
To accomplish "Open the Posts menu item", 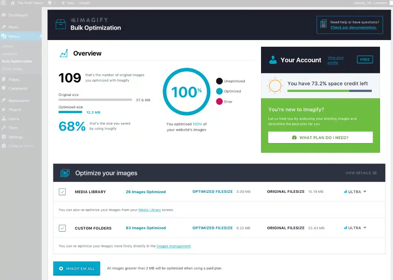I will click(13, 27).
